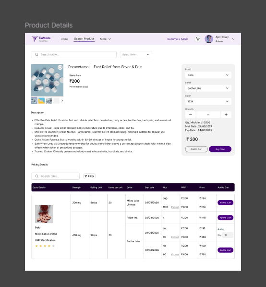Viewport: 266px width, 287px height.
Task: Increase quantity with the plus button
Action: [x=226, y=114]
